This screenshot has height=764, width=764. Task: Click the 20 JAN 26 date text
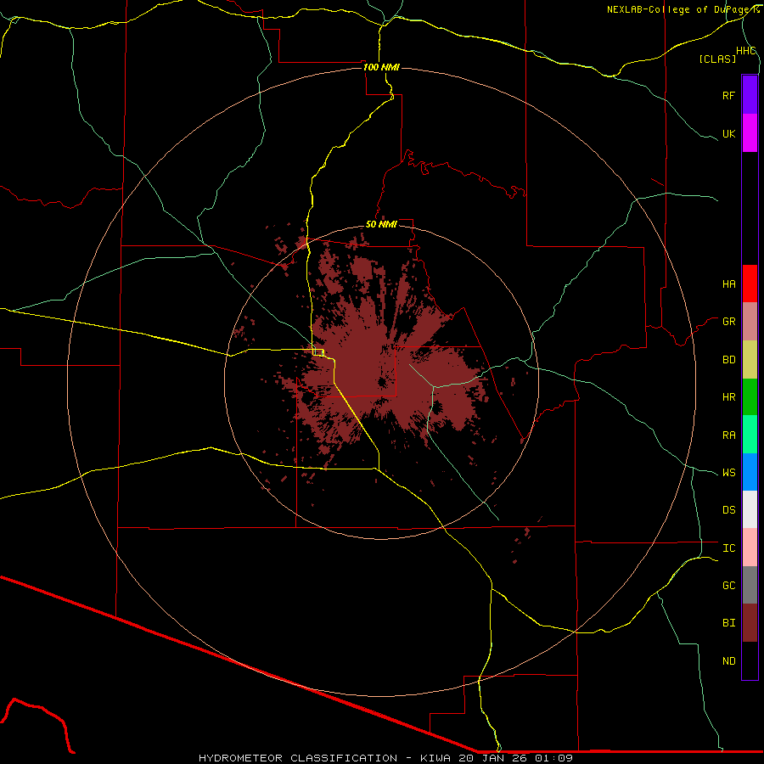[x=495, y=758]
